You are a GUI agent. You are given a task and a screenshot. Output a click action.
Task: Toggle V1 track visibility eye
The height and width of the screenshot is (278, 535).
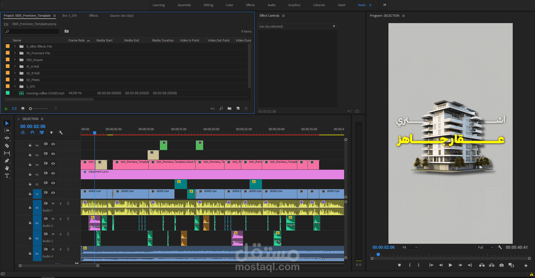click(x=53, y=193)
